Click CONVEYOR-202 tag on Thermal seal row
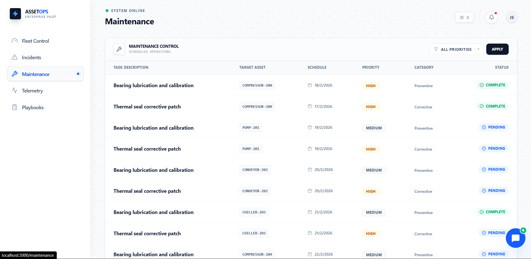 click(x=255, y=191)
